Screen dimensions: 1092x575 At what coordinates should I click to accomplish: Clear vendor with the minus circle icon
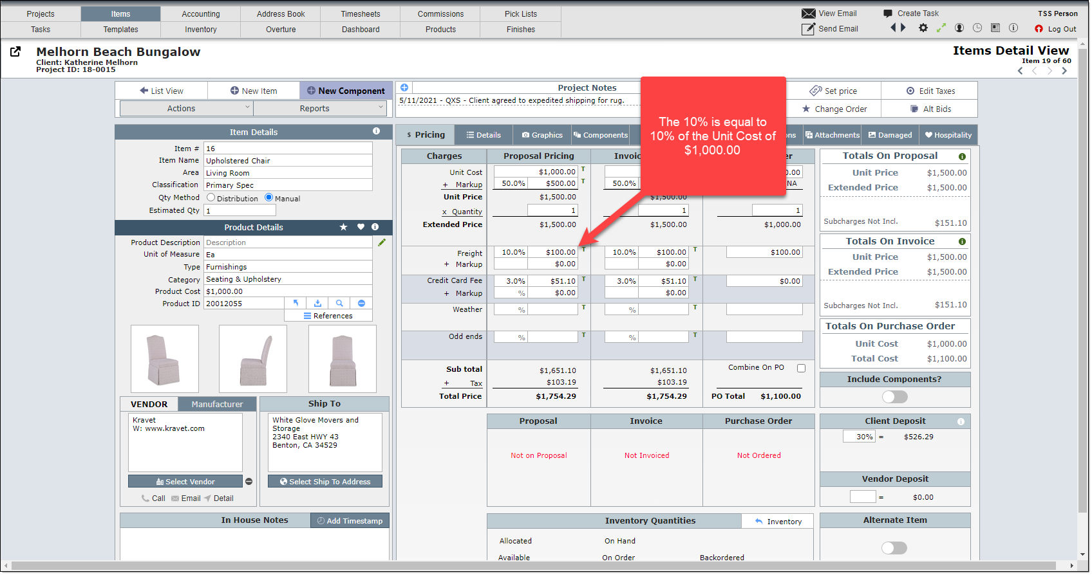tap(249, 482)
